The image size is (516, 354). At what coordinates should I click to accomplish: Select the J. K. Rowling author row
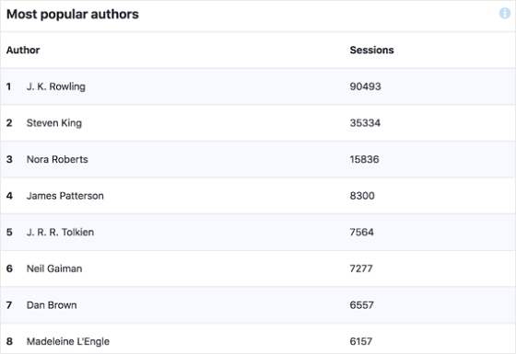coord(258,86)
